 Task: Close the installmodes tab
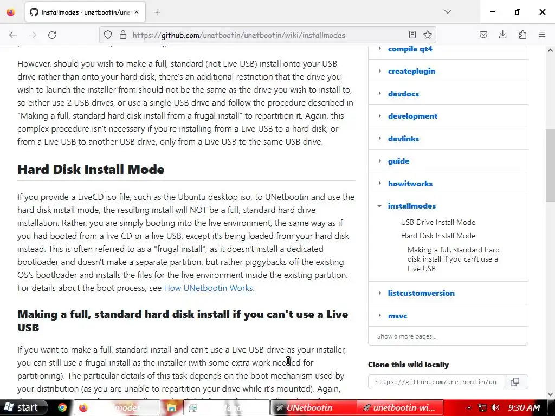tap(137, 12)
